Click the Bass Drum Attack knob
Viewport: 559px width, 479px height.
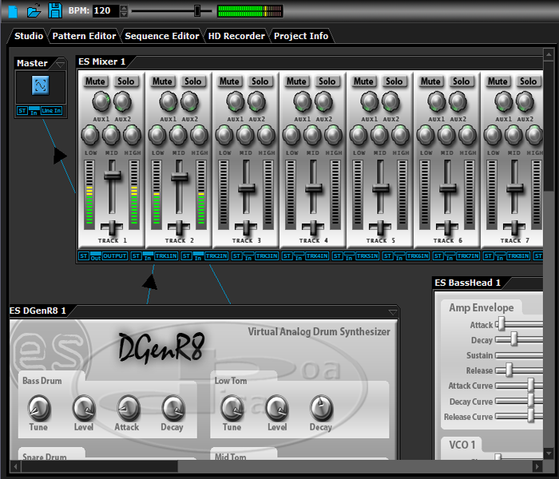click(127, 409)
